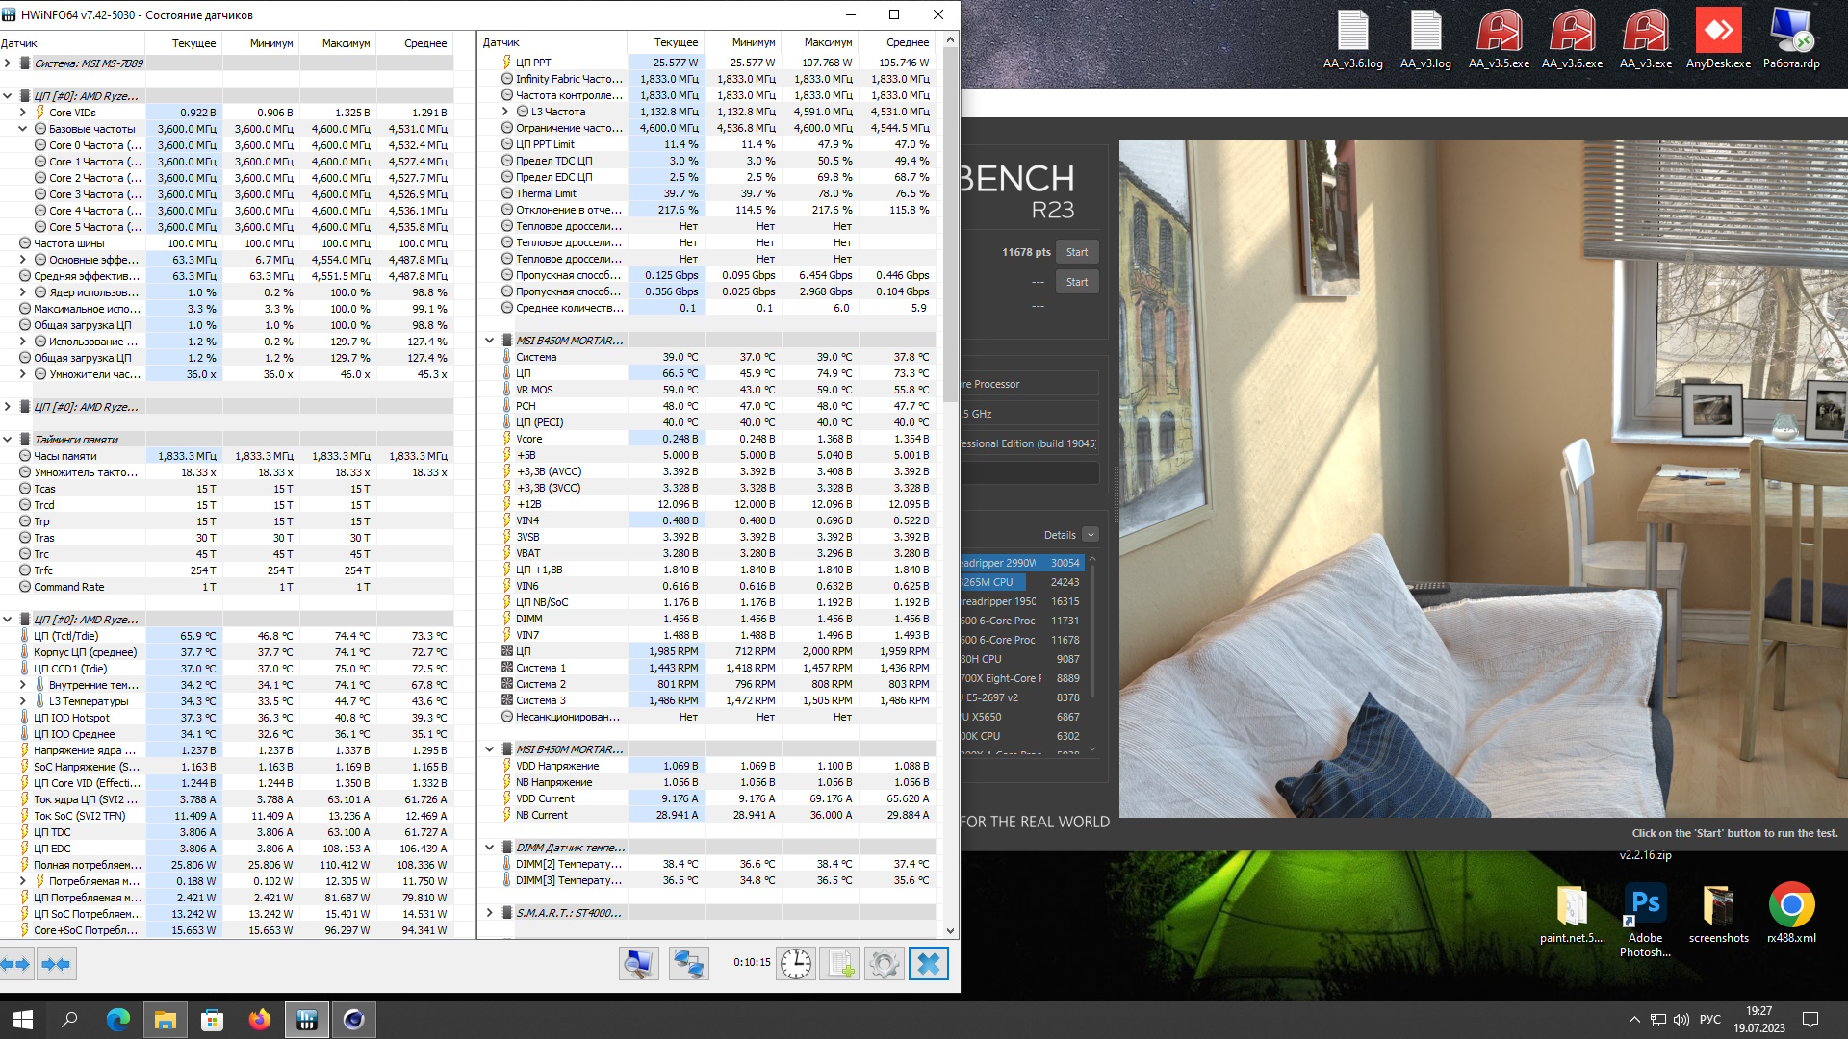Click the remote network computers icon

688,964
